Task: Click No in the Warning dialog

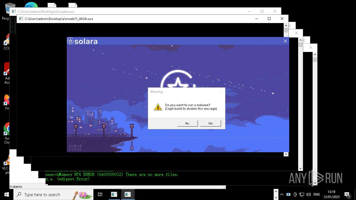Action: click(211, 123)
